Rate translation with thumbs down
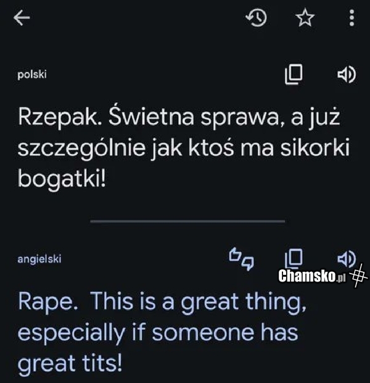The height and width of the screenshot is (383, 370). click(x=248, y=263)
